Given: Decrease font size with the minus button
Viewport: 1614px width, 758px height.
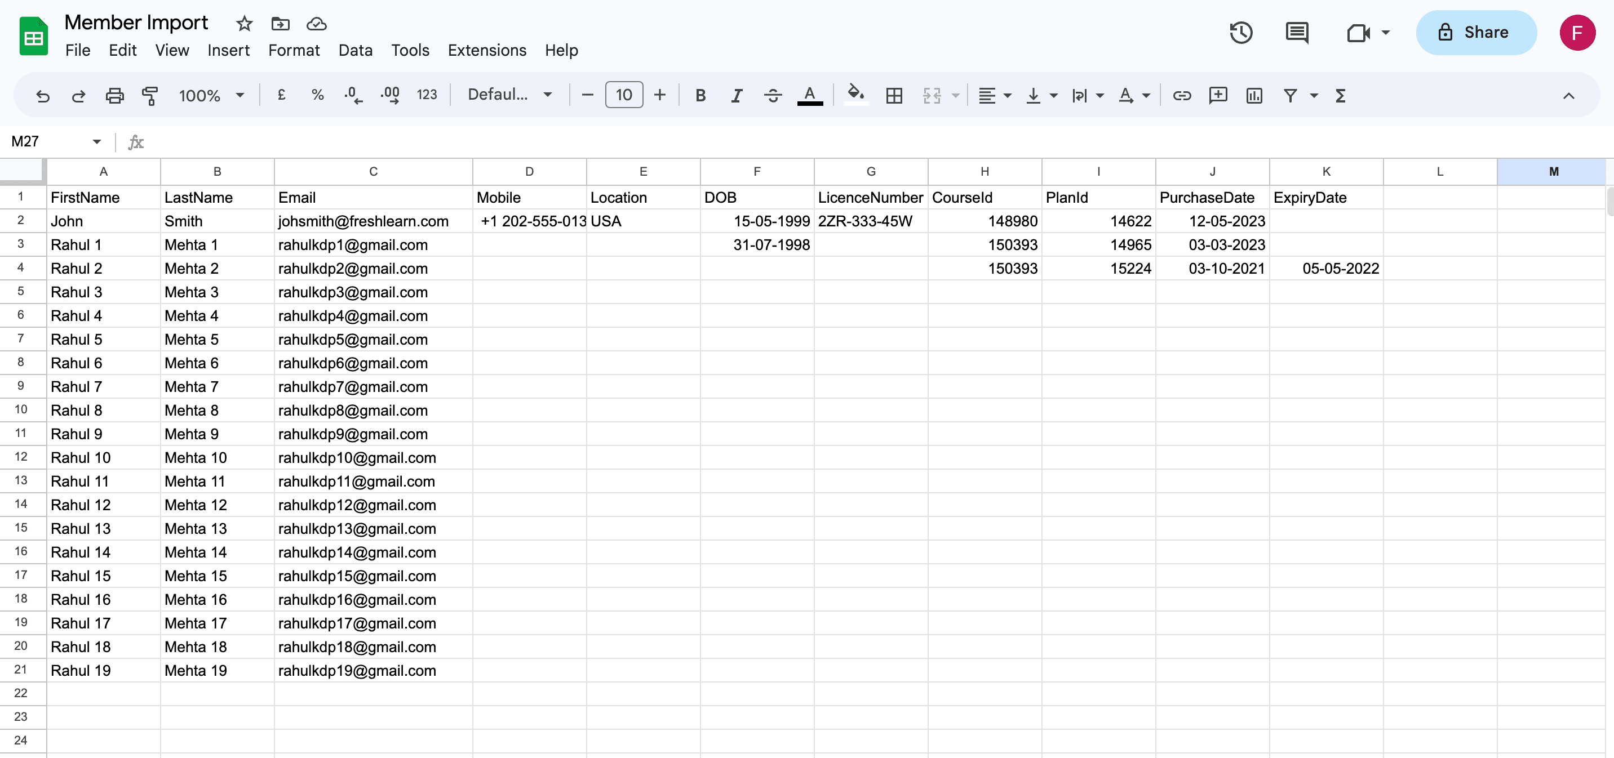Looking at the screenshot, I should tap(587, 95).
